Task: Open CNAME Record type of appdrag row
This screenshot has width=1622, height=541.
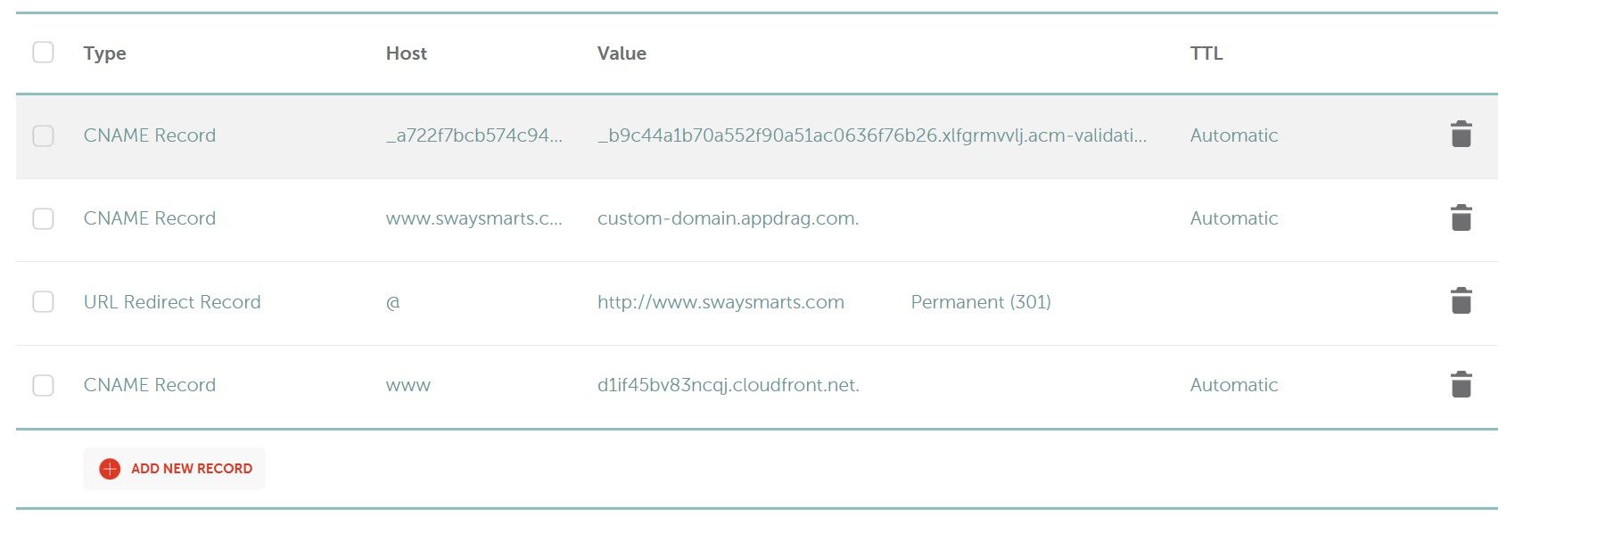Action: pyautogui.click(x=149, y=218)
